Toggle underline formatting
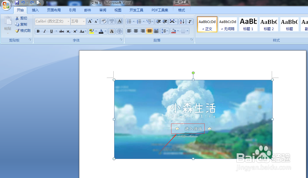 coord(51,31)
